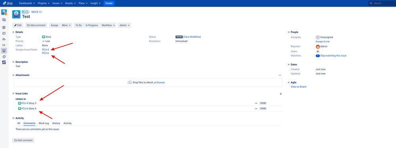The width and height of the screenshot is (396, 148).
Task: Open the Active sprints board icon in sidebar
Action: tap(4, 33)
